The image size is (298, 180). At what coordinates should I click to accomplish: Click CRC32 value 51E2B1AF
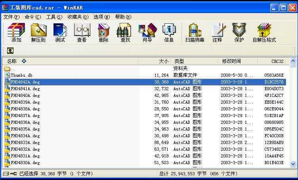pos(274,116)
